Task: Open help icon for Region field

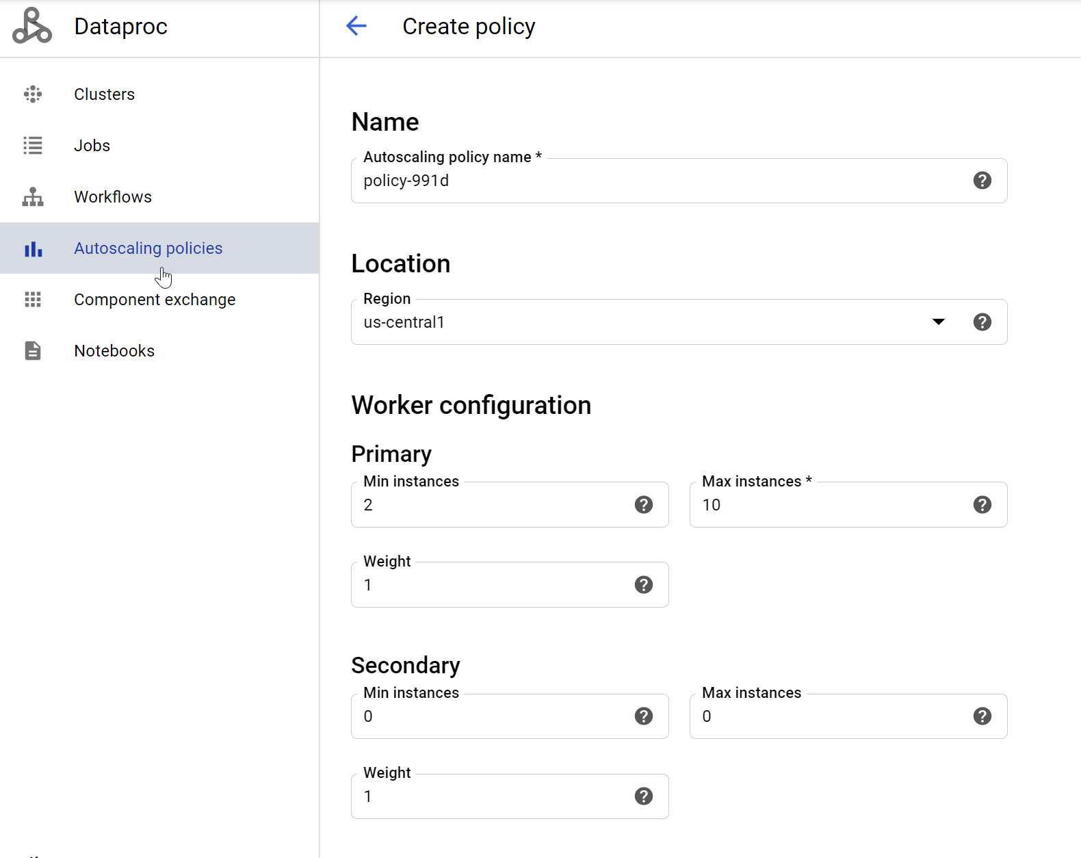Action: pyautogui.click(x=982, y=322)
